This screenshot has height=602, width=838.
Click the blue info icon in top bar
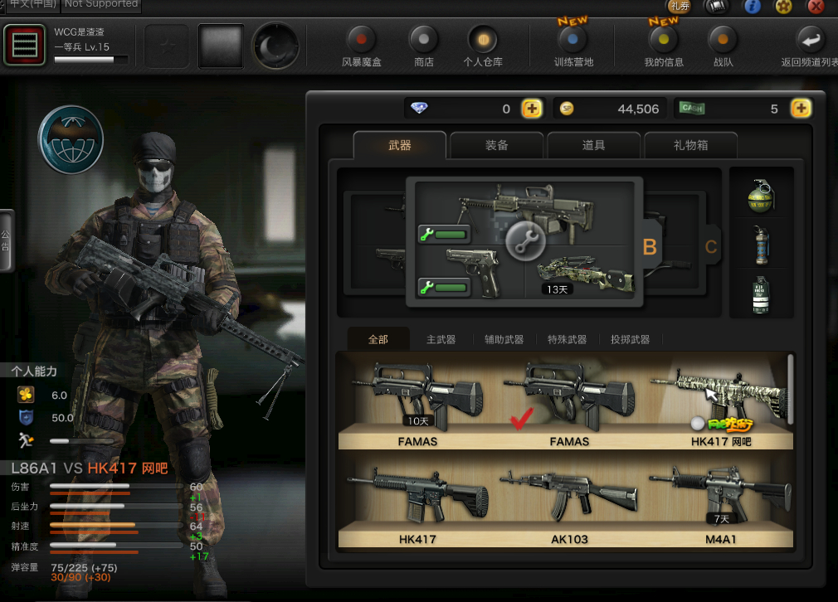pos(753,7)
